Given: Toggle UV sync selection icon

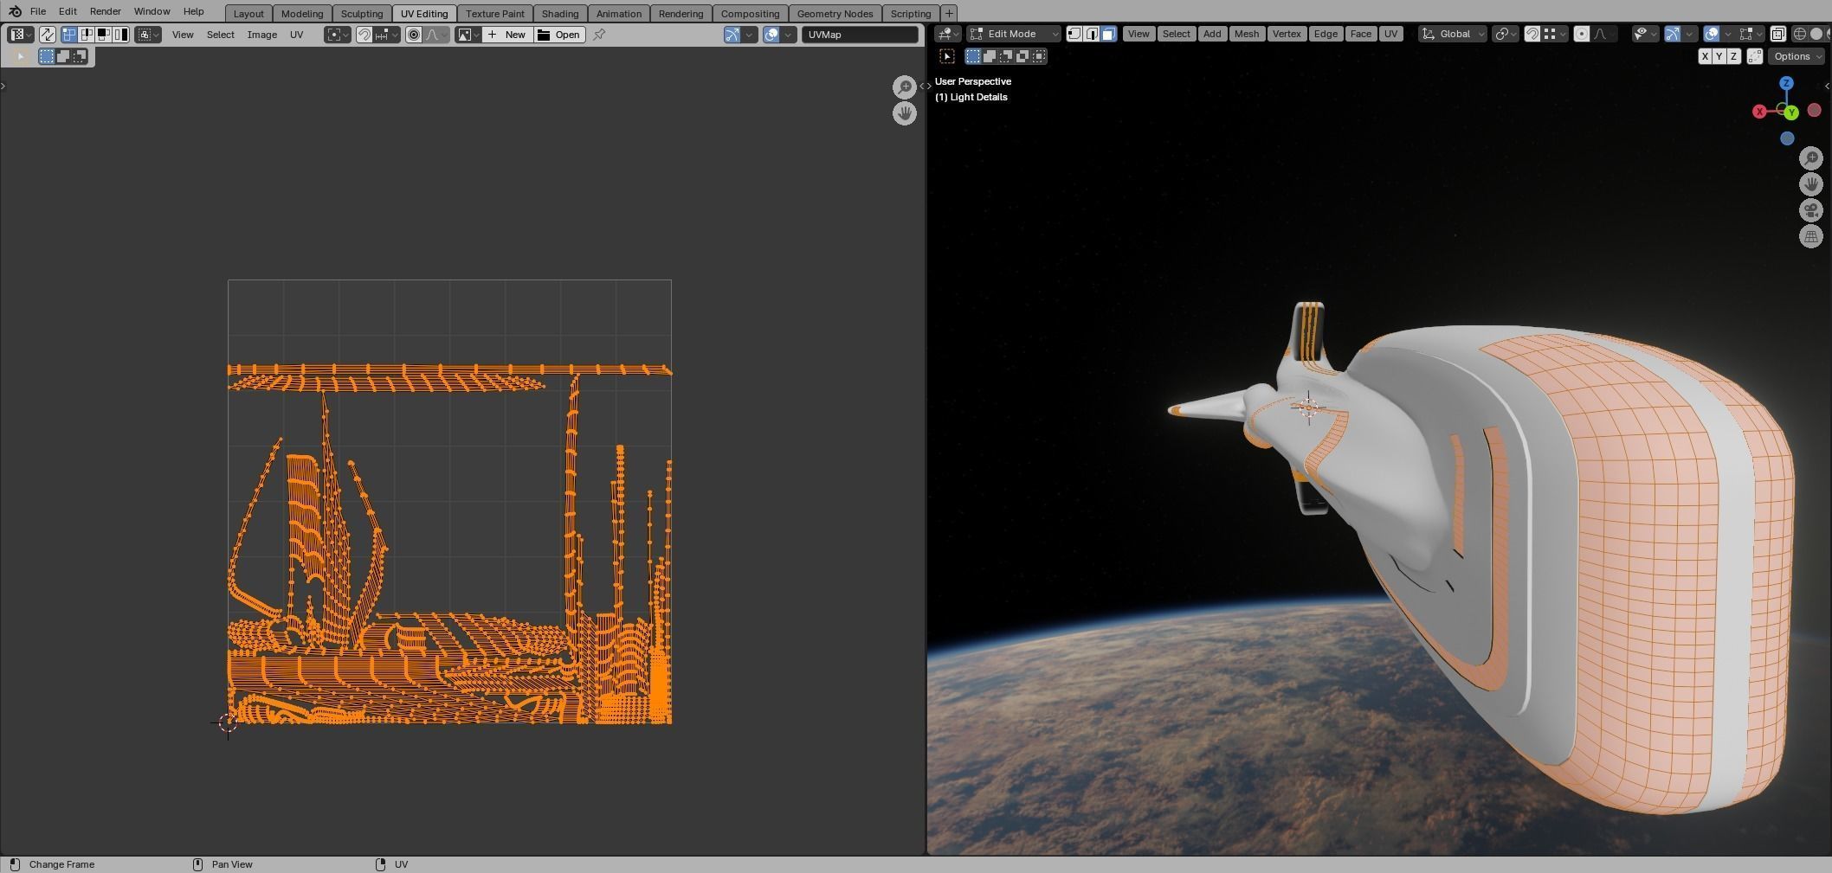Looking at the screenshot, I should [47, 35].
